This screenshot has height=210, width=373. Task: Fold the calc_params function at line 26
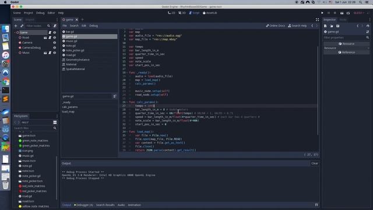coord(127,102)
